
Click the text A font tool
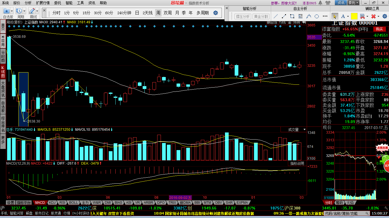click(x=343, y=16)
